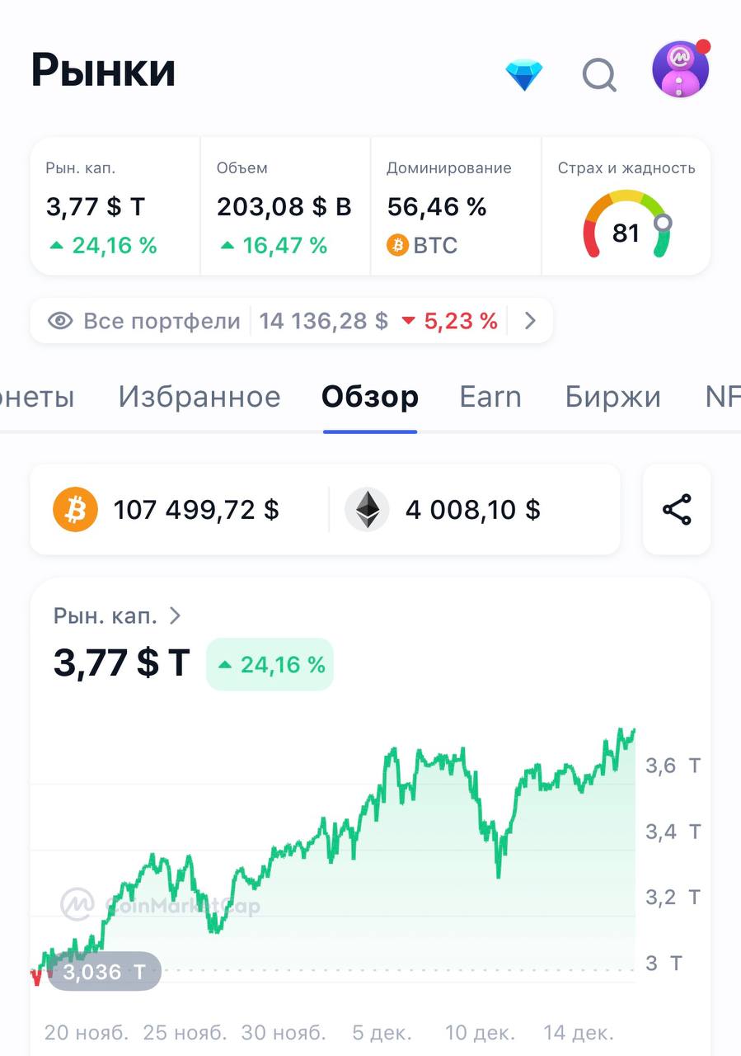Screen dimensions: 741x1056
Task: Tap the blue diamond rewards icon
Action: (524, 75)
